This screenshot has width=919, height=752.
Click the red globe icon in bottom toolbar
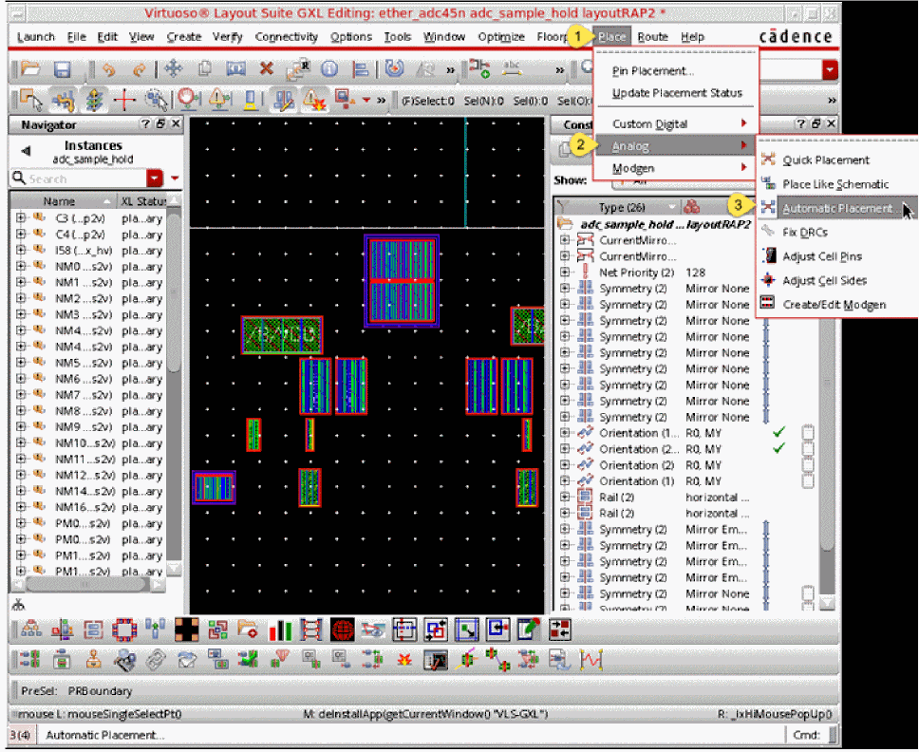pos(343,630)
